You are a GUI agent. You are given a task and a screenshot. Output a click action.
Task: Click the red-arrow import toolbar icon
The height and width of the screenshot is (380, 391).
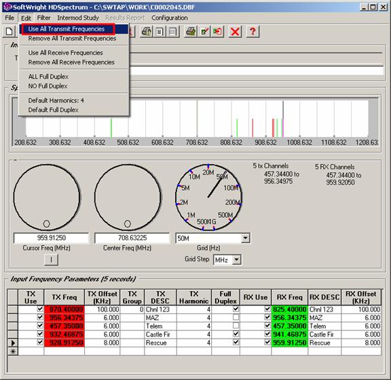(x=217, y=32)
